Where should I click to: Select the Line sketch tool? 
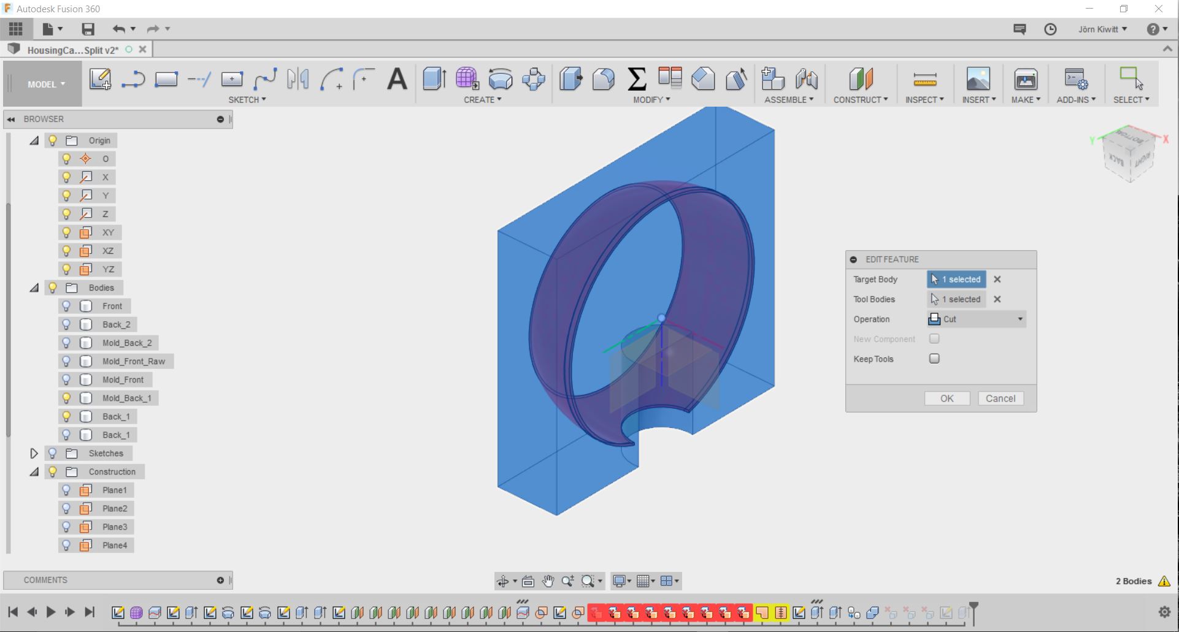133,79
